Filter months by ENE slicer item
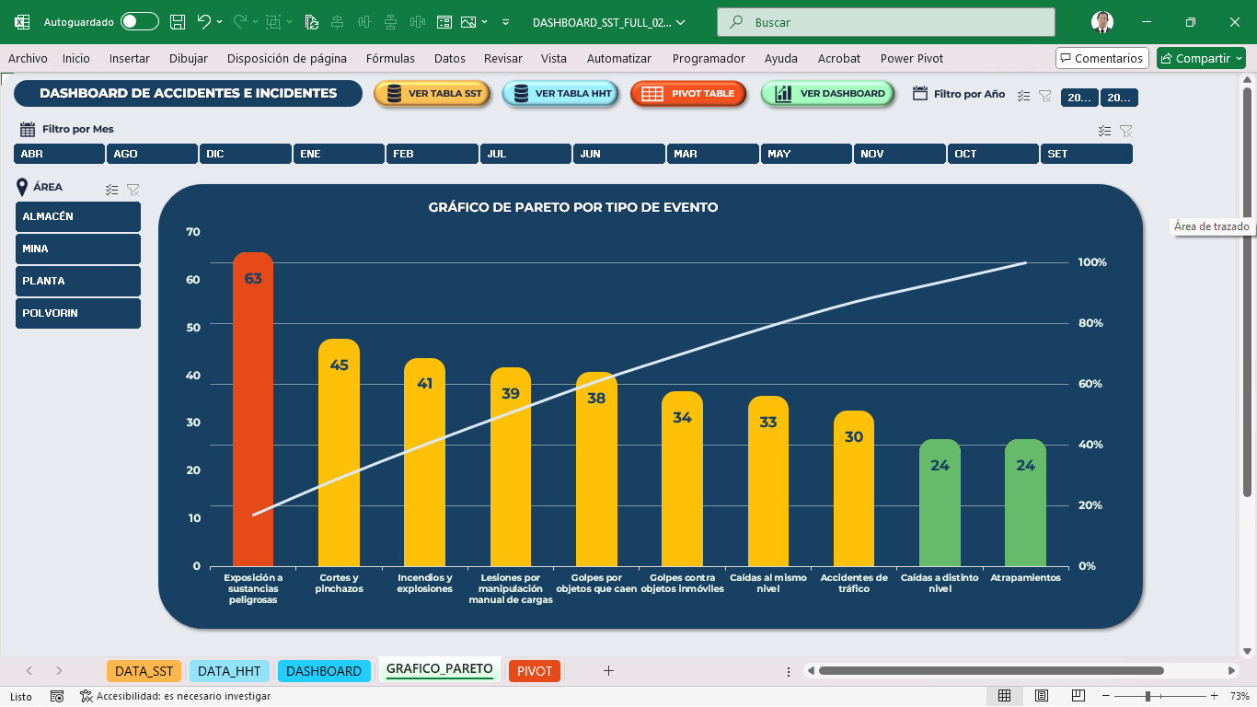The height and width of the screenshot is (707, 1257). [x=339, y=154]
